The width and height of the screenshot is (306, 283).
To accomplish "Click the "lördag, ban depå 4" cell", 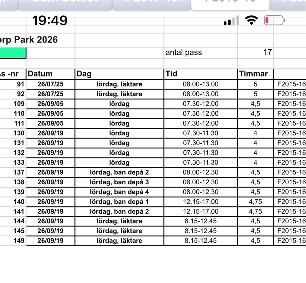I will pyautogui.click(x=119, y=192).
